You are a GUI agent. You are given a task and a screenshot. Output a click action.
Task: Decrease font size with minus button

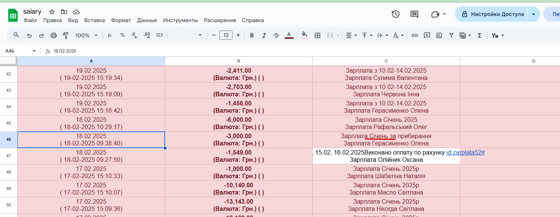click(x=214, y=35)
